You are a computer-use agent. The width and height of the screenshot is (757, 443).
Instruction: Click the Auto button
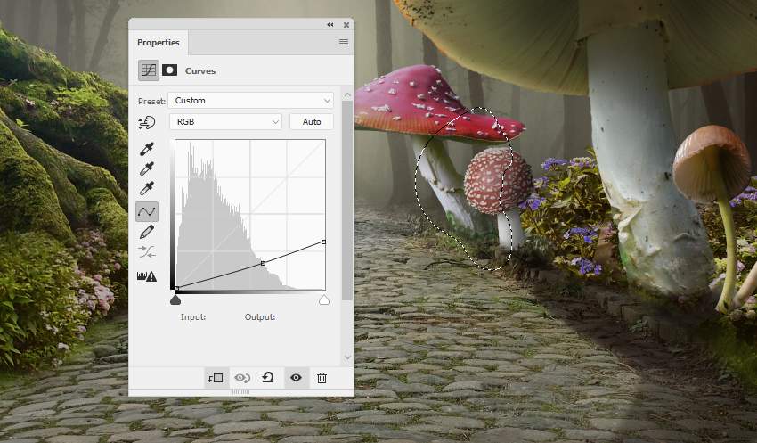pos(312,122)
